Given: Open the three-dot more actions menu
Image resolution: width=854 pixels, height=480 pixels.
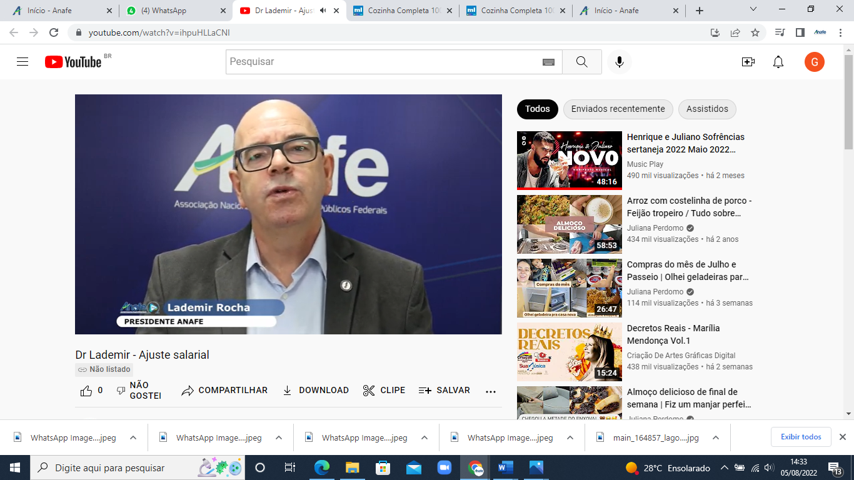Looking at the screenshot, I should [491, 391].
